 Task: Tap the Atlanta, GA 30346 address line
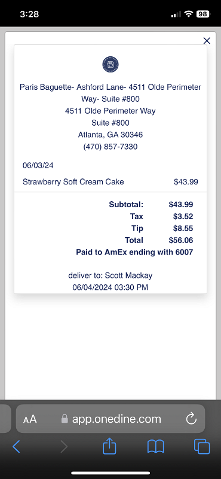(x=110, y=135)
